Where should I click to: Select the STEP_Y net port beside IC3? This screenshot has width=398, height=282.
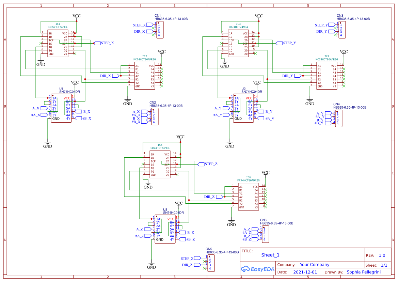286,43
